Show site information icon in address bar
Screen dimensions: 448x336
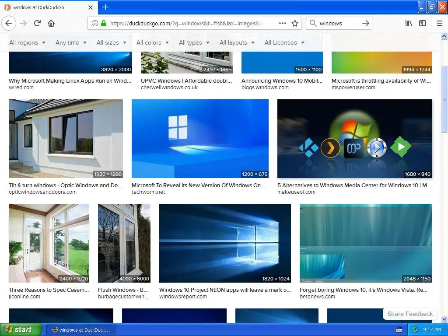tap(95, 24)
